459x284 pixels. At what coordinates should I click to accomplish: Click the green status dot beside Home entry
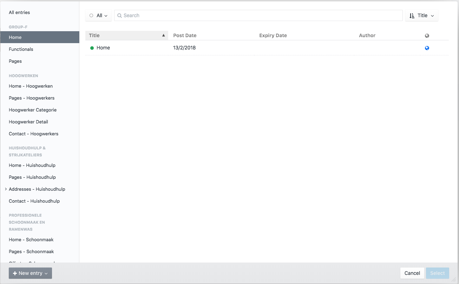tap(92, 48)
